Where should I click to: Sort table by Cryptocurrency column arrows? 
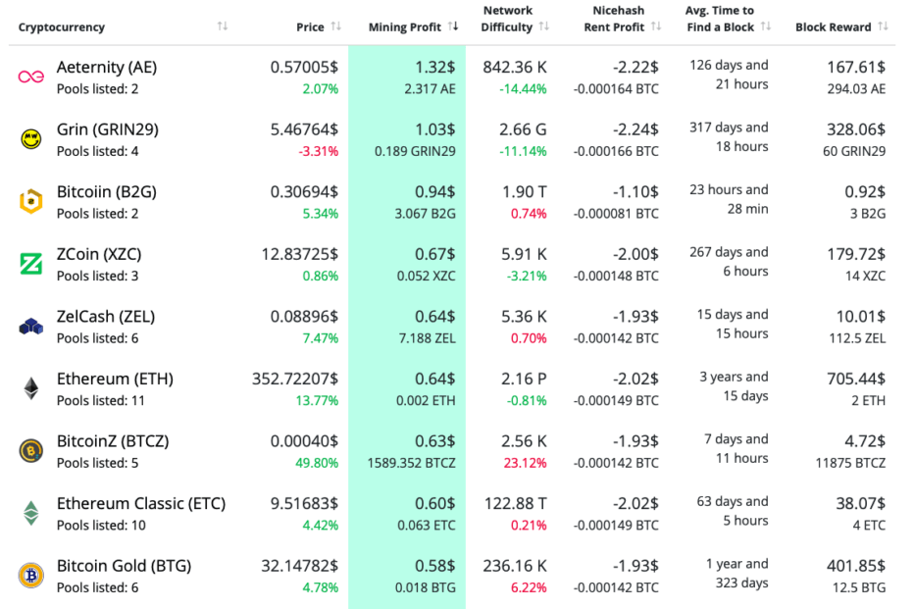223,26
